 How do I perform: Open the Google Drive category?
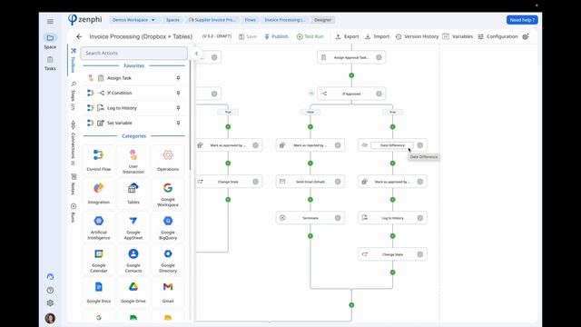133,292
